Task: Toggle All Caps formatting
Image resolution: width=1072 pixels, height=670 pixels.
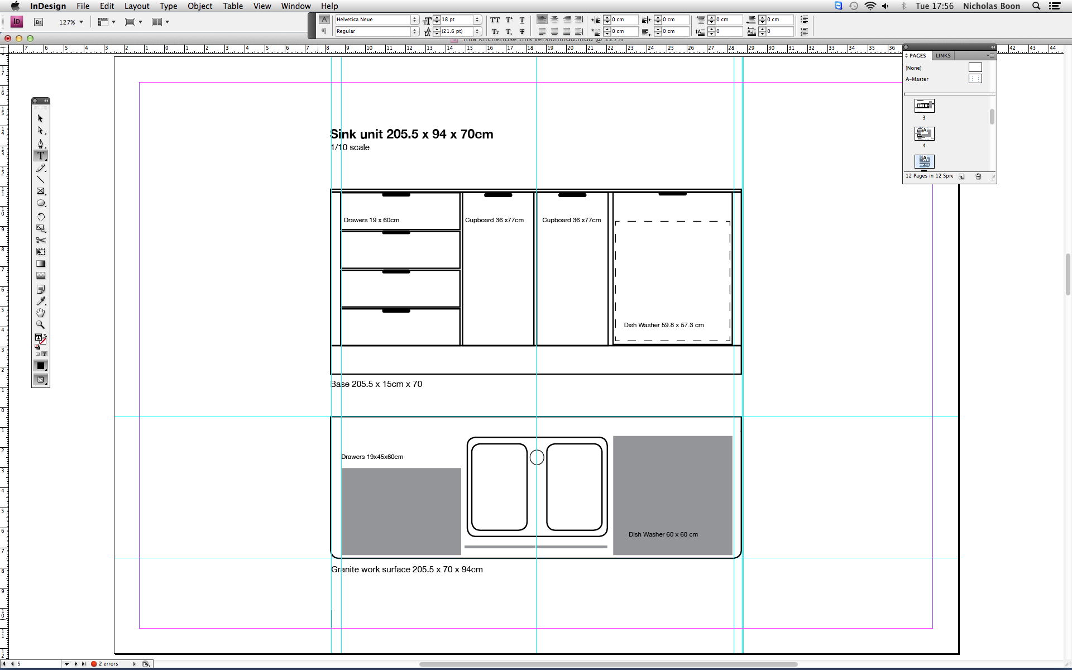Action: [x=495, y=20]
